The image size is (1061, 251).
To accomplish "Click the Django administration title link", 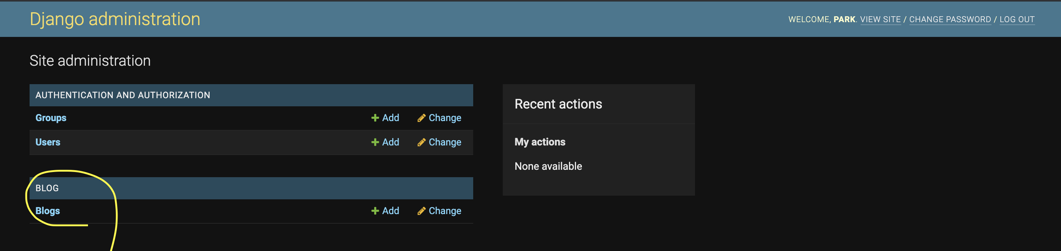I will [x=115, y=19].
